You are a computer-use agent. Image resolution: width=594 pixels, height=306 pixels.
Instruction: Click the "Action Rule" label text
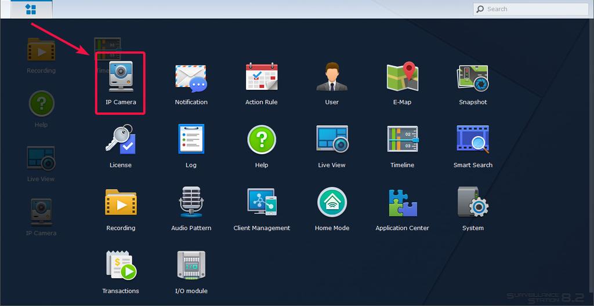pos(262,102)
